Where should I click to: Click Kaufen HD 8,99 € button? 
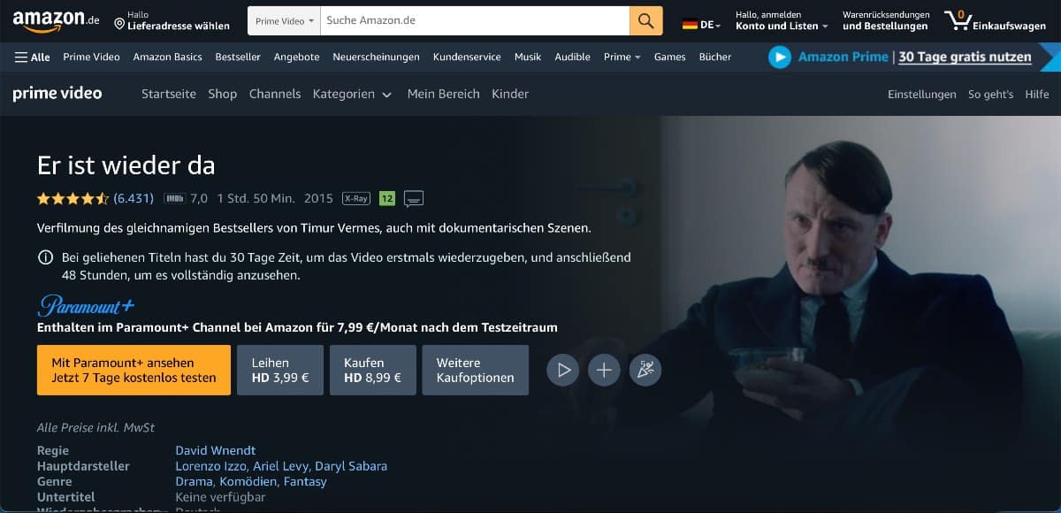click(x=372, y=370)
